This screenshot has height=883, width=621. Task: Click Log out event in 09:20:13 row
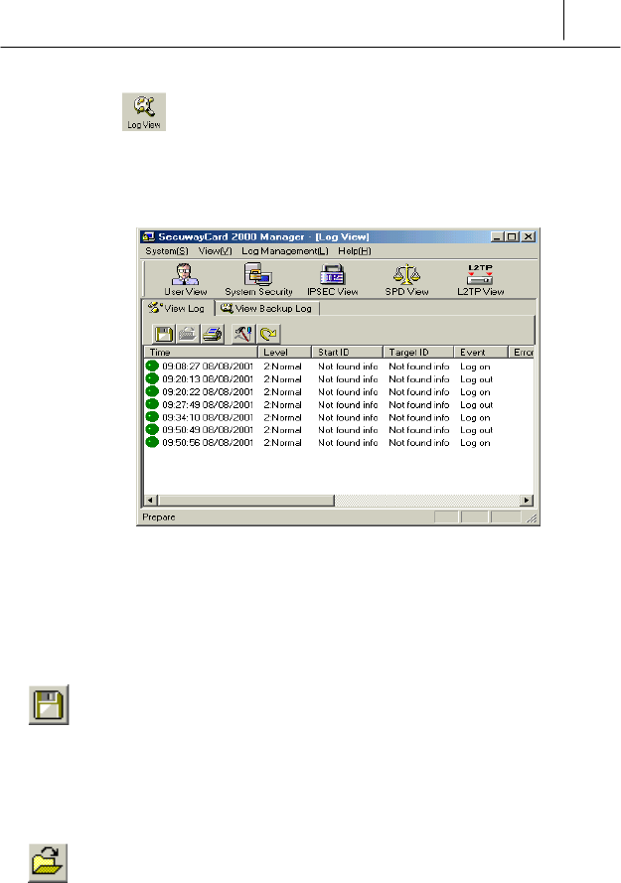click(476, 379)
